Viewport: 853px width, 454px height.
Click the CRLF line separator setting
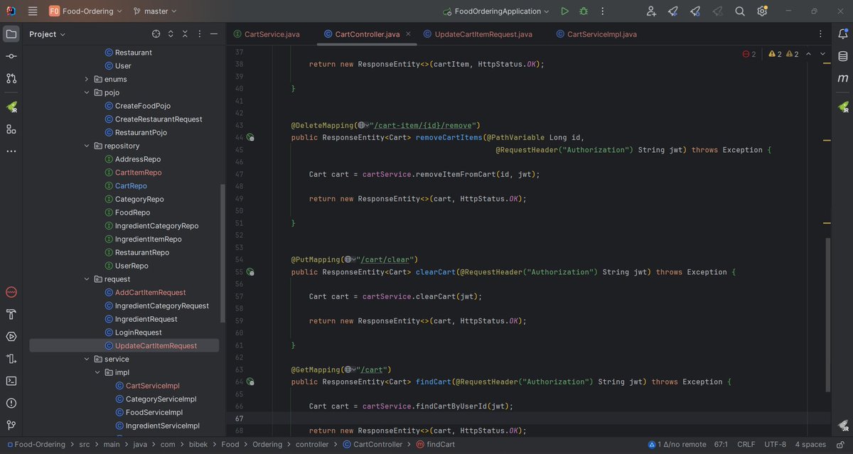tap(746, 445)
